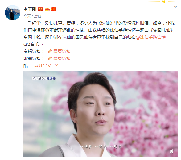The height and width of the screenshot is (160, 181).
Task: Click the search magnifier icon in video
Action: pyautogui.click(x=35, y=79)
